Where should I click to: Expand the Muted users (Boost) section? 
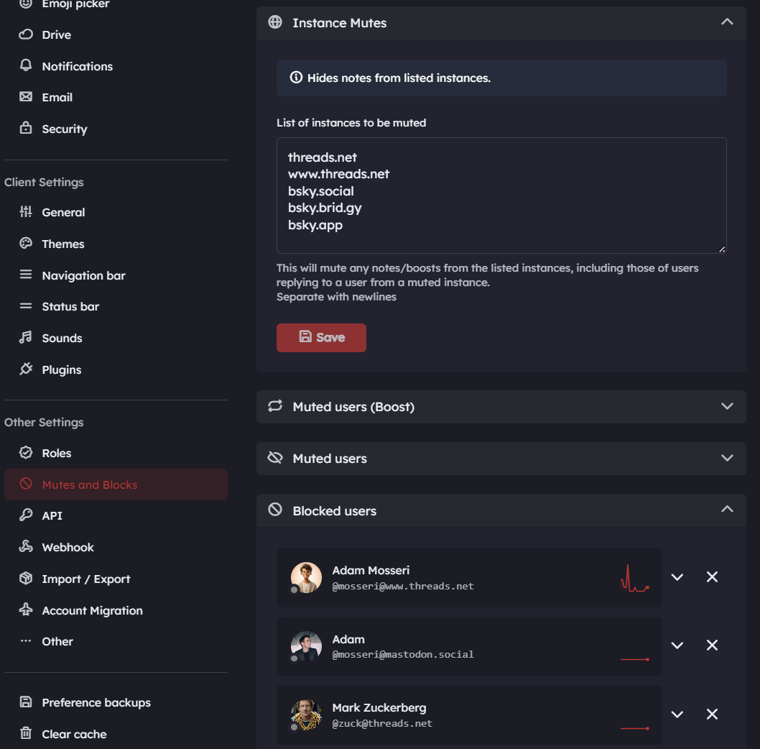pos(727,407)
